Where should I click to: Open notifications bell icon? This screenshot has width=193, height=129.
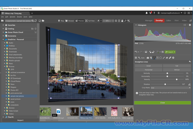147,13
